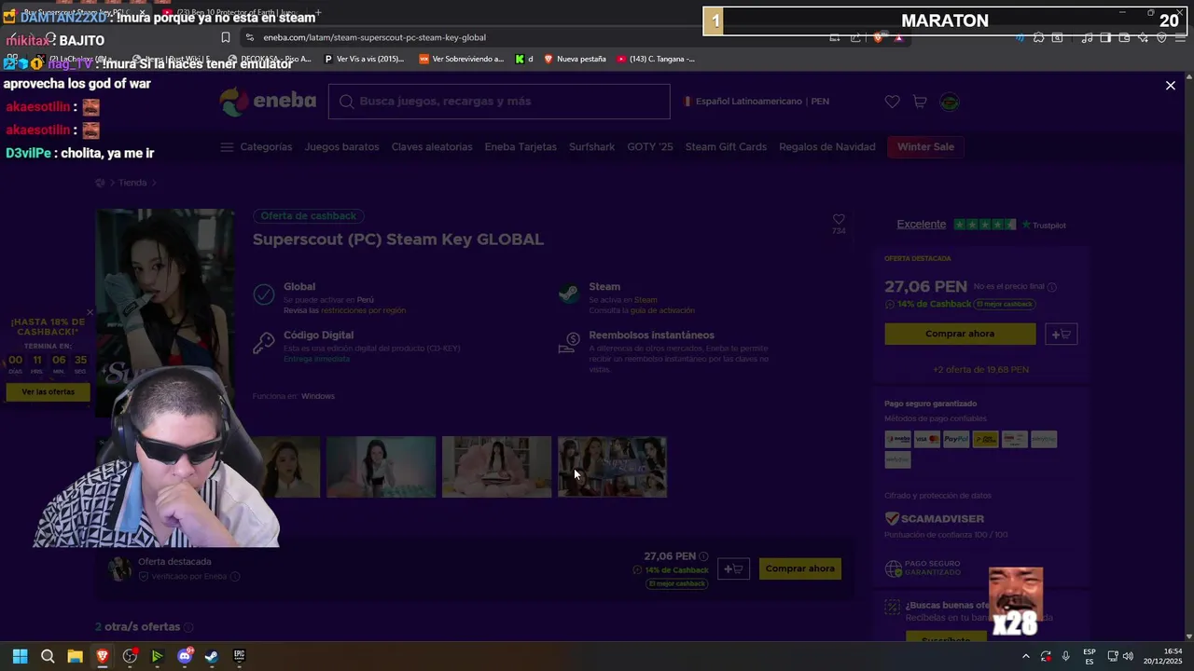Click the 'El mejor cashback' tag in right panel

1005,304
